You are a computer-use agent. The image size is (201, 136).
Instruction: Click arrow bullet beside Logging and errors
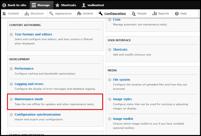point(11,84)
